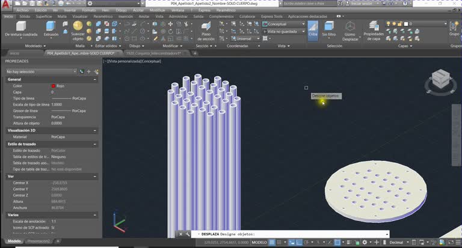The image size is (462, 248).
Task: Toggle the layer on/off lightbulb in Capas
Action: [x=389, y=24]
